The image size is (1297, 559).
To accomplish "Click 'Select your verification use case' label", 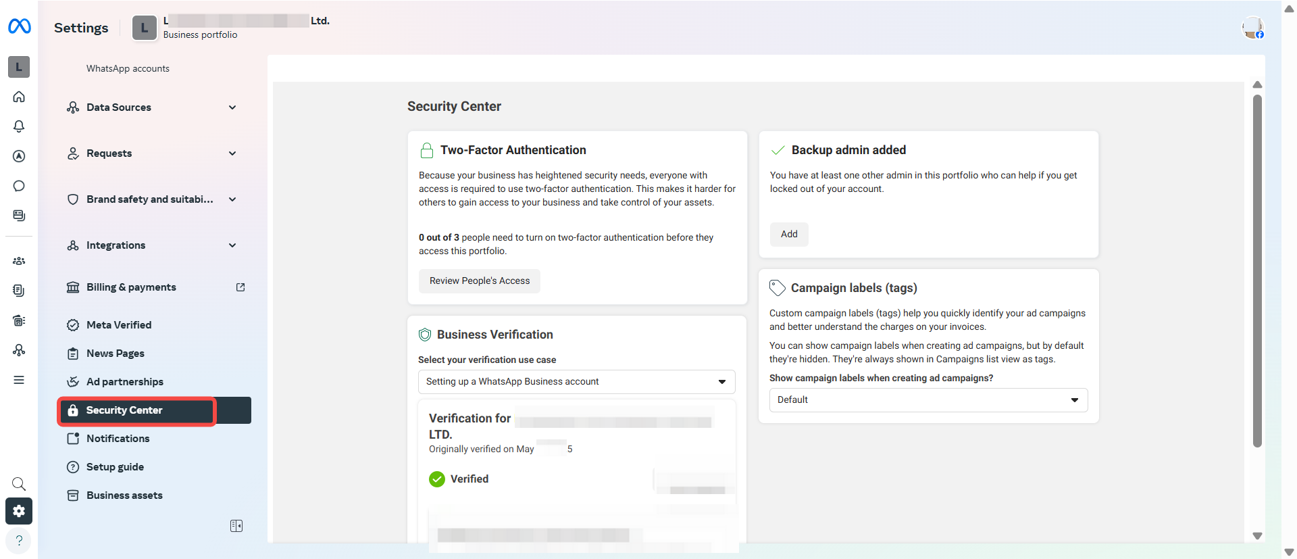I will point(487,360).
